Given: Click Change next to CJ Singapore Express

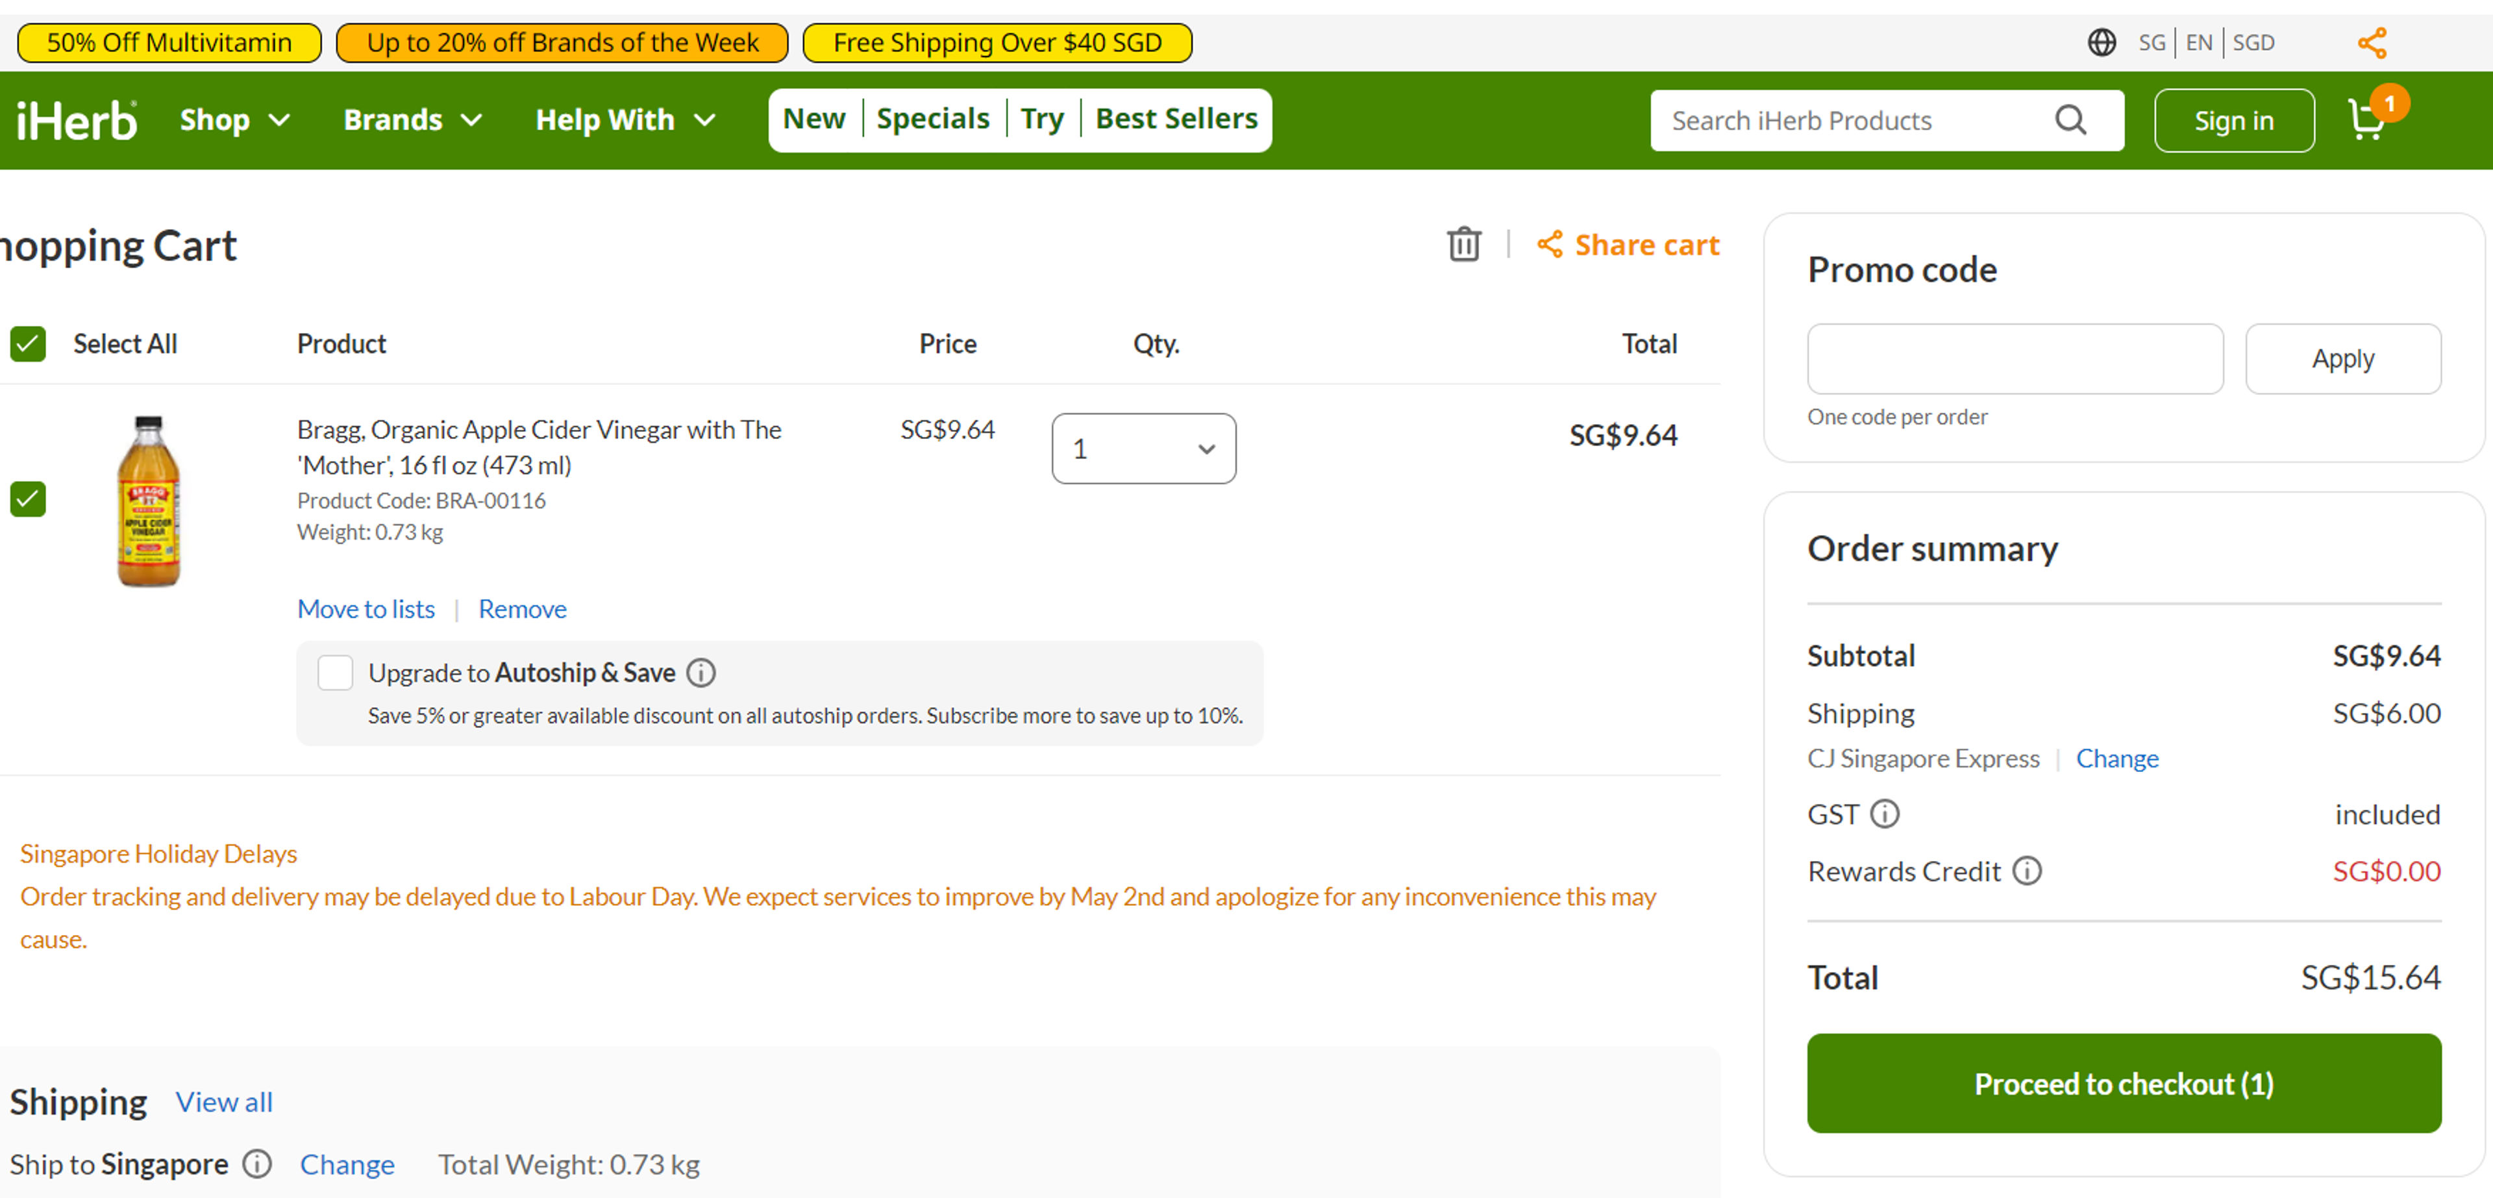Looking at the screenshot, I should [2116, 758].
